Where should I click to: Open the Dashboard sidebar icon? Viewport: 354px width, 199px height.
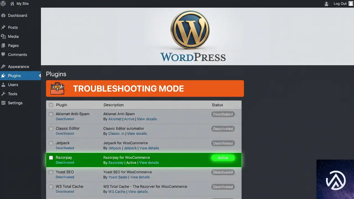(3, 15)
